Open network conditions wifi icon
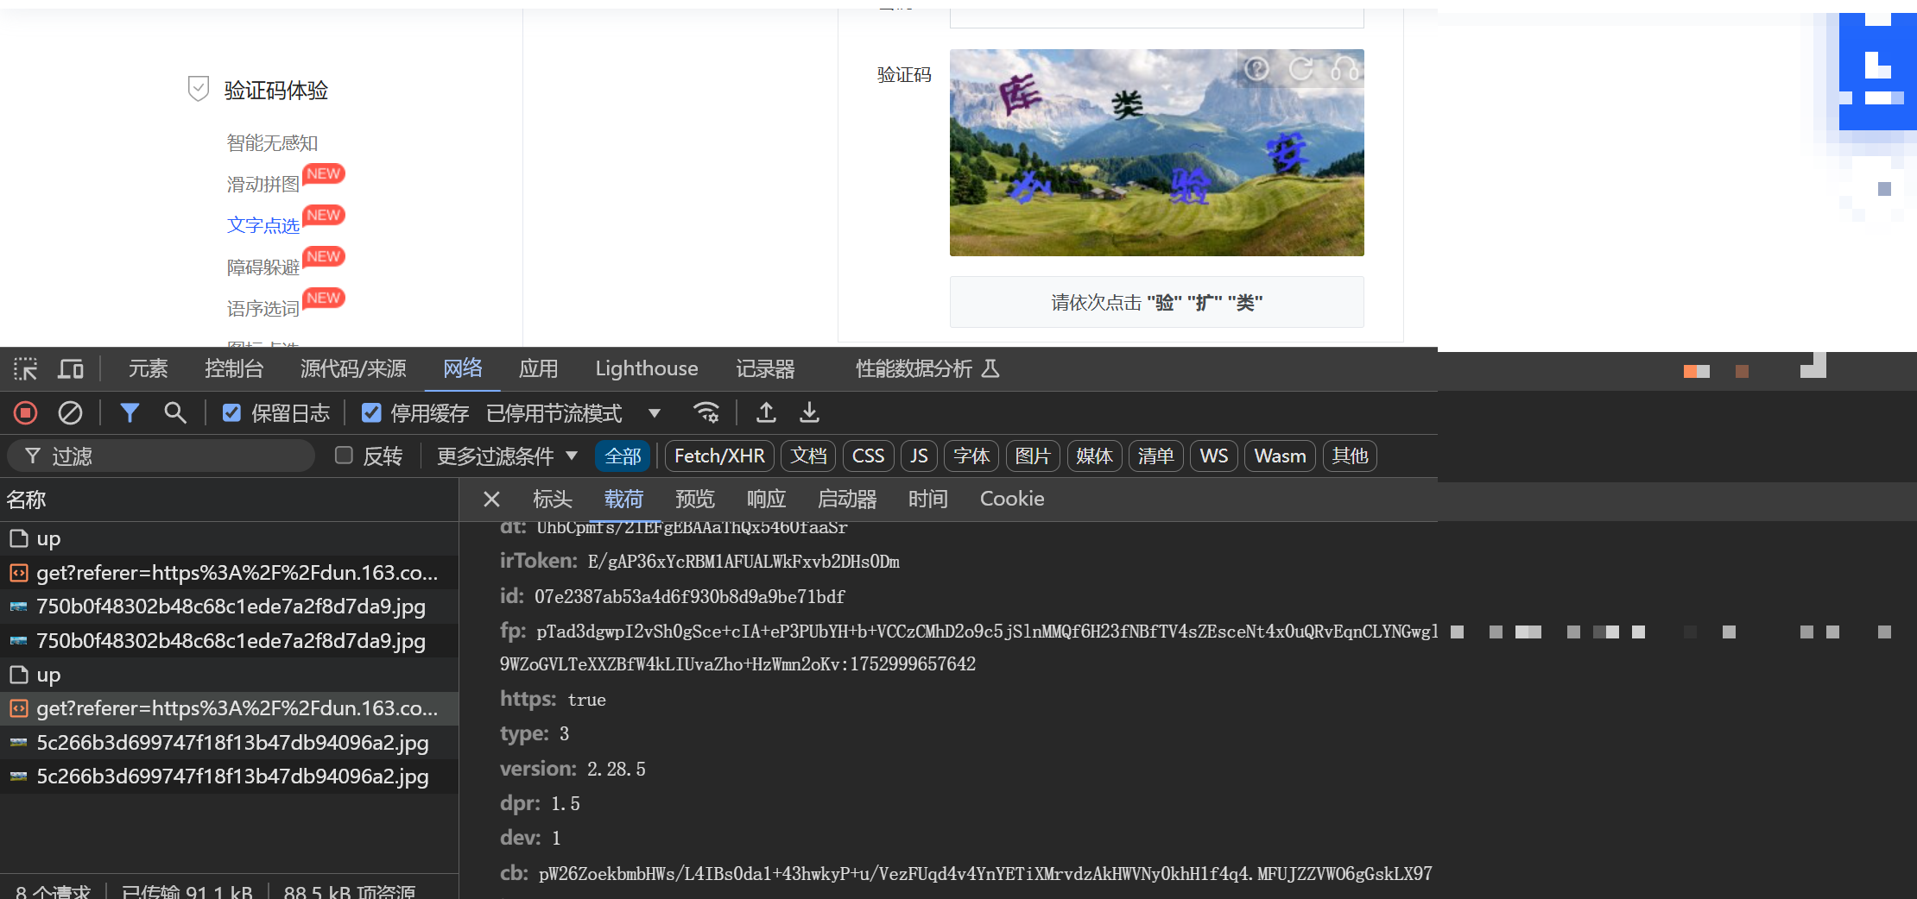The width and height of the screenshot is (1917, 899). [705, 413]
